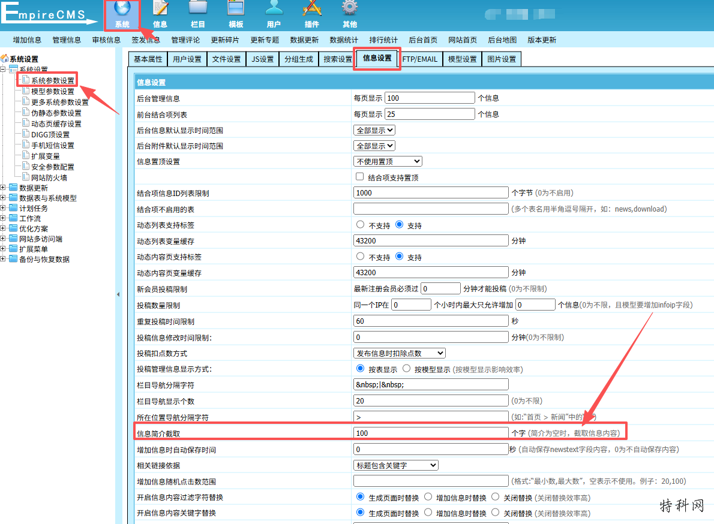This screenshot has height=524, width=714.
Task: Open the 其他 gear icon menu
Action: point(350,14)
